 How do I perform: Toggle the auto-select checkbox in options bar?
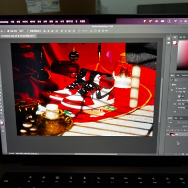click(x=8, y=31)
